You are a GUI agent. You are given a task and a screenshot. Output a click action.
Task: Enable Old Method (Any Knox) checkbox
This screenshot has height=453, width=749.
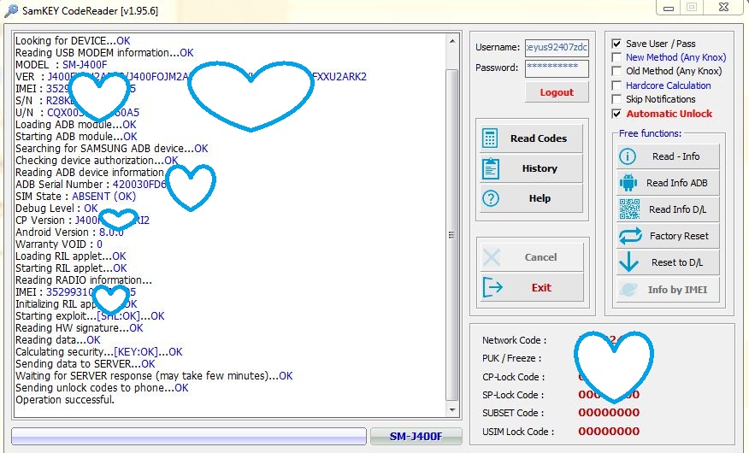click(616, 71)
